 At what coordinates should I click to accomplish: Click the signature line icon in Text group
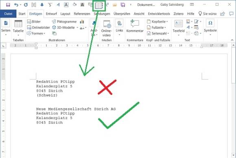(x=198, y=22)
